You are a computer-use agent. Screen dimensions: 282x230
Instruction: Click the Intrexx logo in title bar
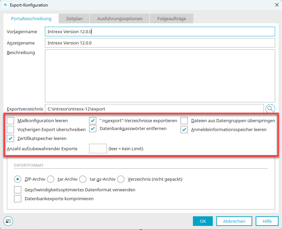pos(5,5)
